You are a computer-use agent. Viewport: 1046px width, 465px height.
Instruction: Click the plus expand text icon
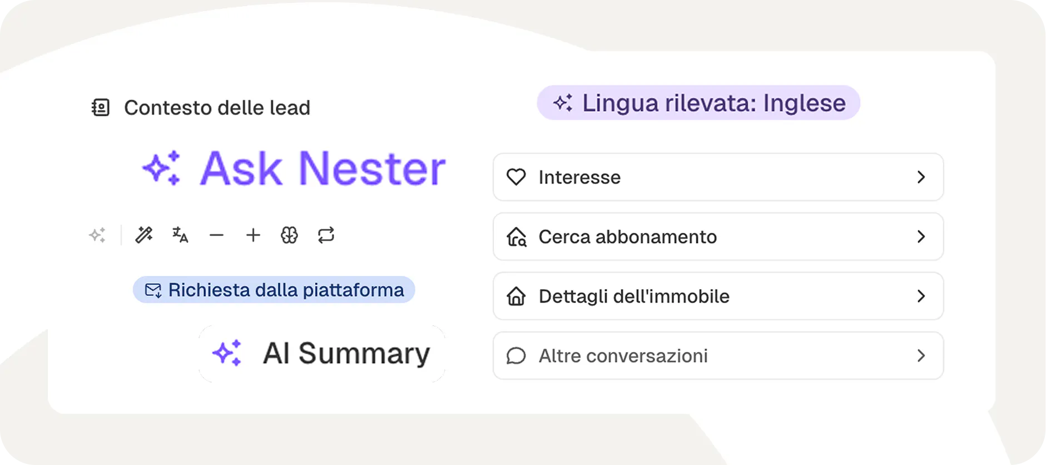coord(253,235)
